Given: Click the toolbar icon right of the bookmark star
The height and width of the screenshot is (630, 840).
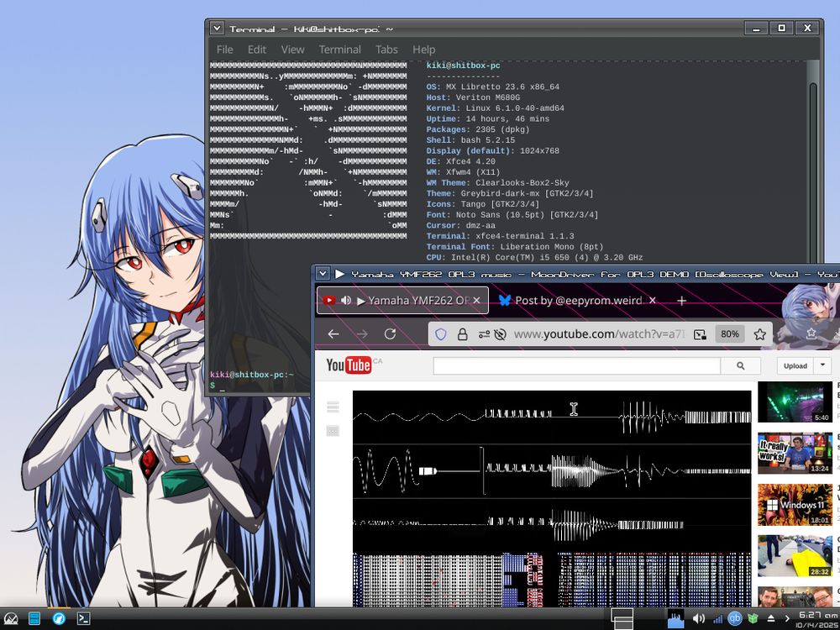Looking at the screenshot, I should click(x=811, y=333).
